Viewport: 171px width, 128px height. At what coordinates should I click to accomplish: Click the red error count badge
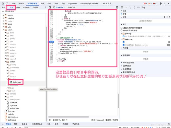pos(145,4)
